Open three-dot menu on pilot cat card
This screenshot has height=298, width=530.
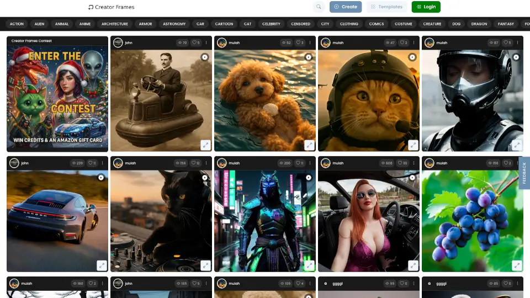(x=414, y=42)
